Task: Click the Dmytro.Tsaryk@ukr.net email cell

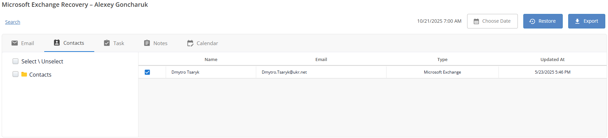Action: click(x=284, y=72)
